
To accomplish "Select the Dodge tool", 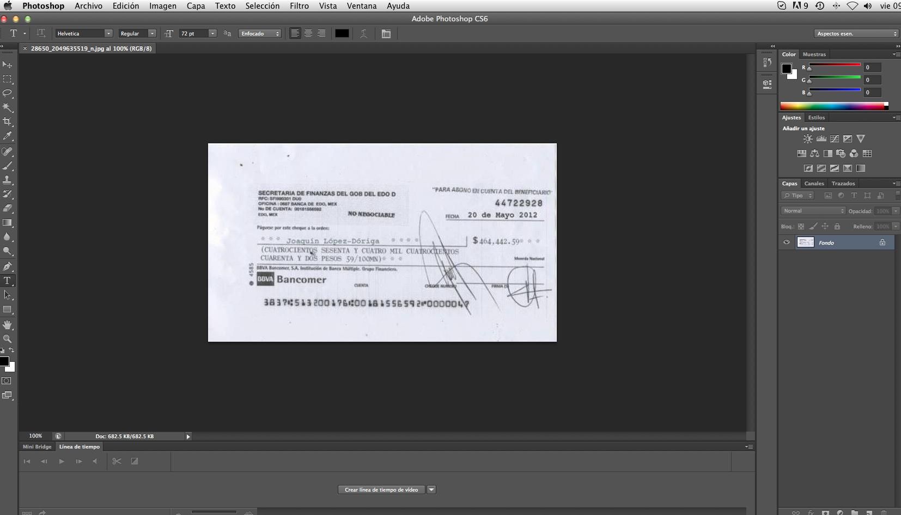I will coord(8,251).
